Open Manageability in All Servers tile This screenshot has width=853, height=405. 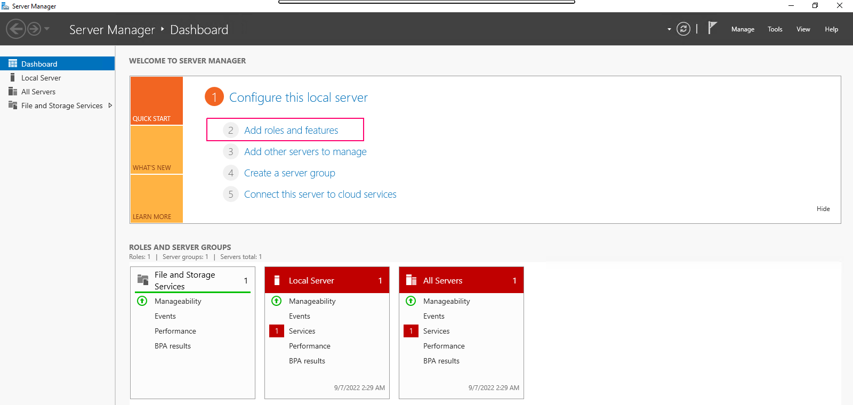click(x=447, y=301)
